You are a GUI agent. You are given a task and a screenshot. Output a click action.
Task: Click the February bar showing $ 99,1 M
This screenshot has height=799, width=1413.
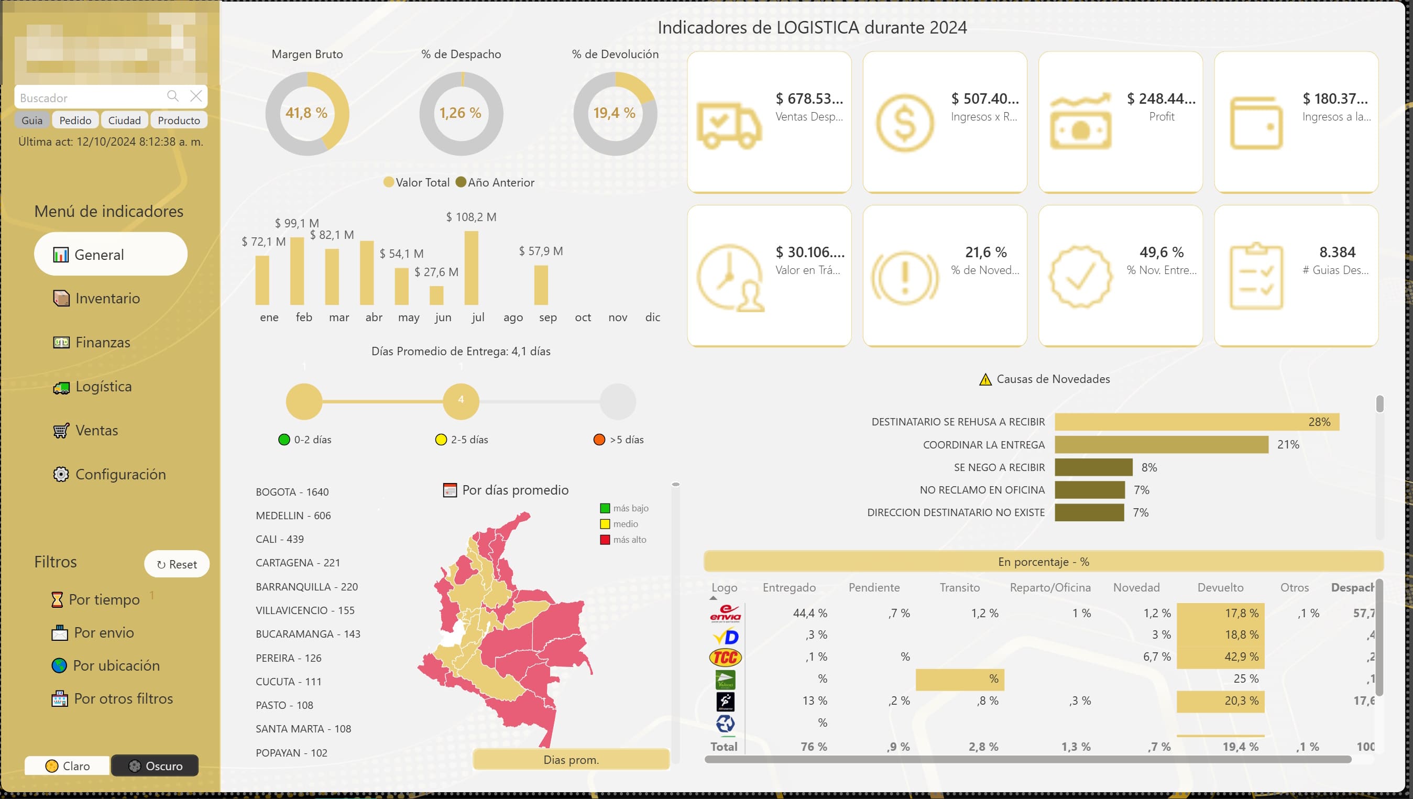297,271
